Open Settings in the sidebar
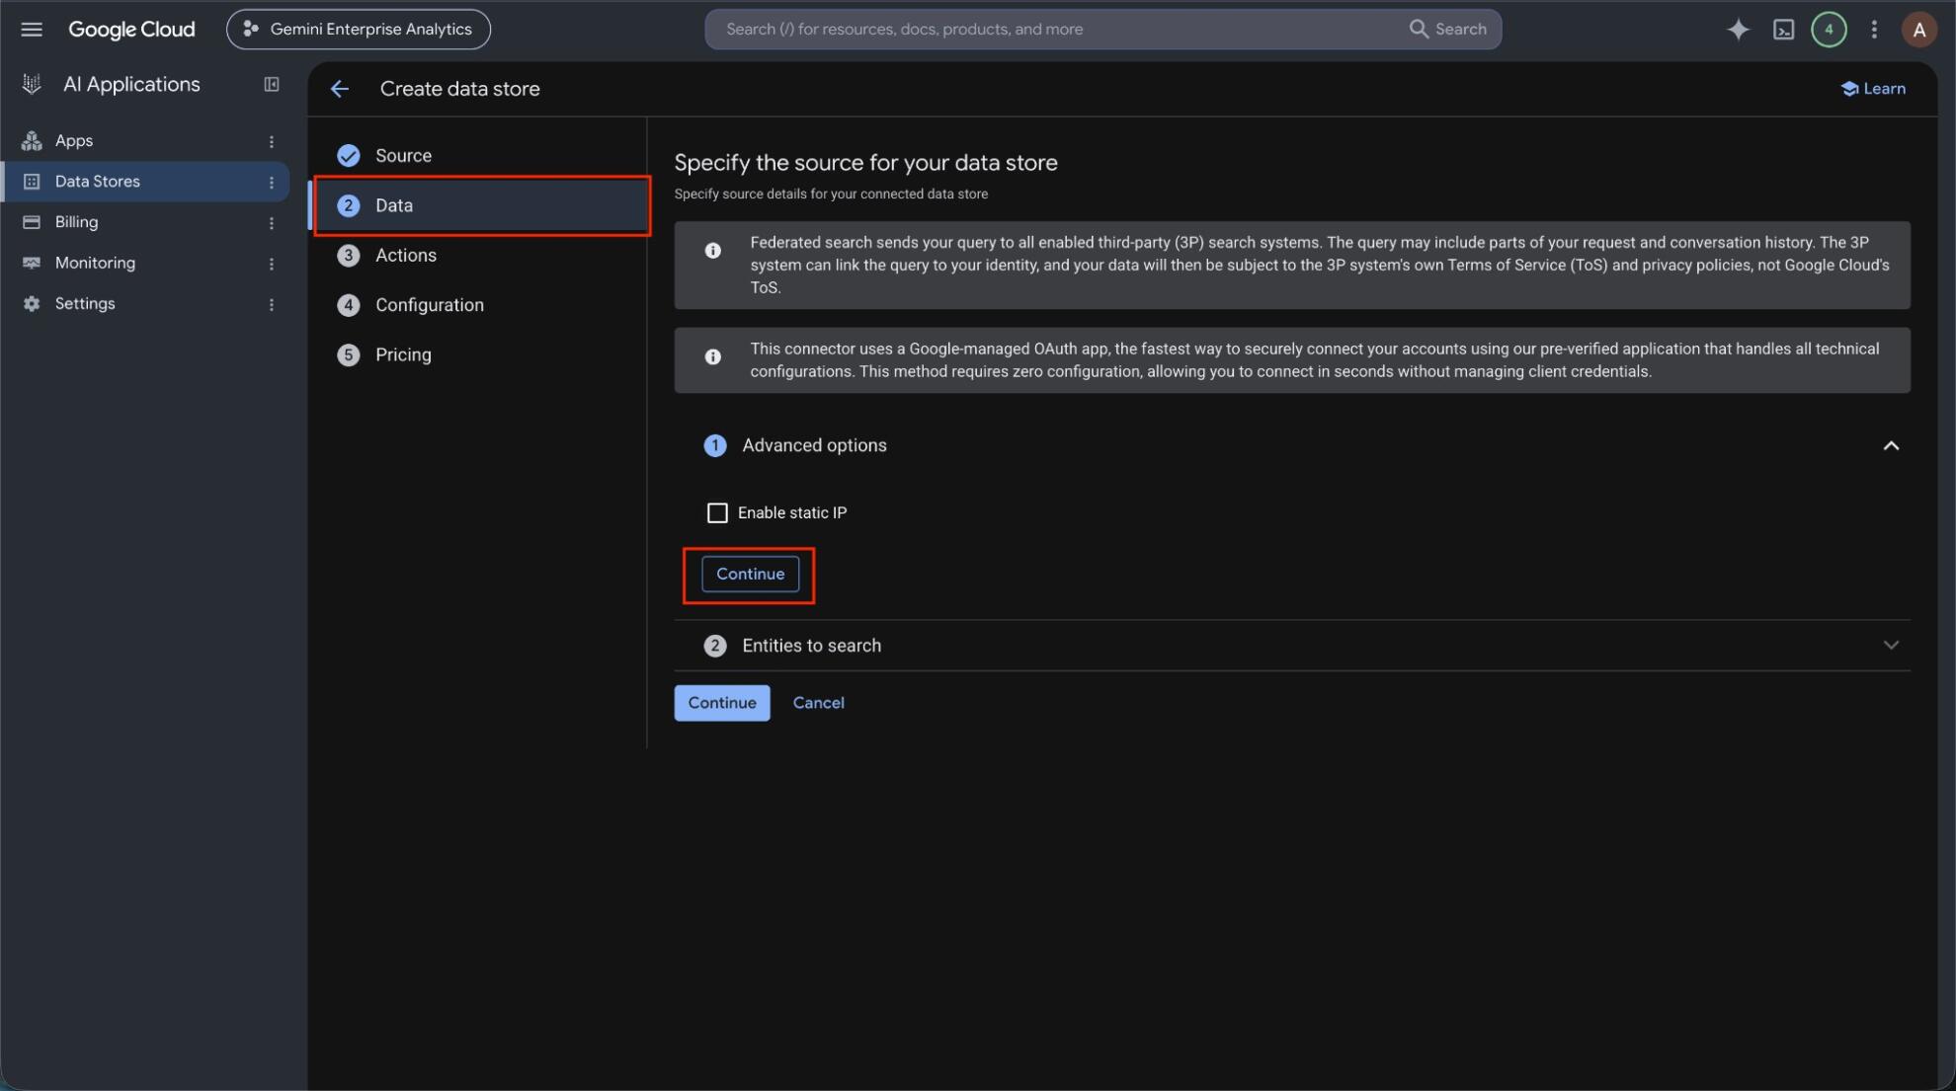 (85, 304)
